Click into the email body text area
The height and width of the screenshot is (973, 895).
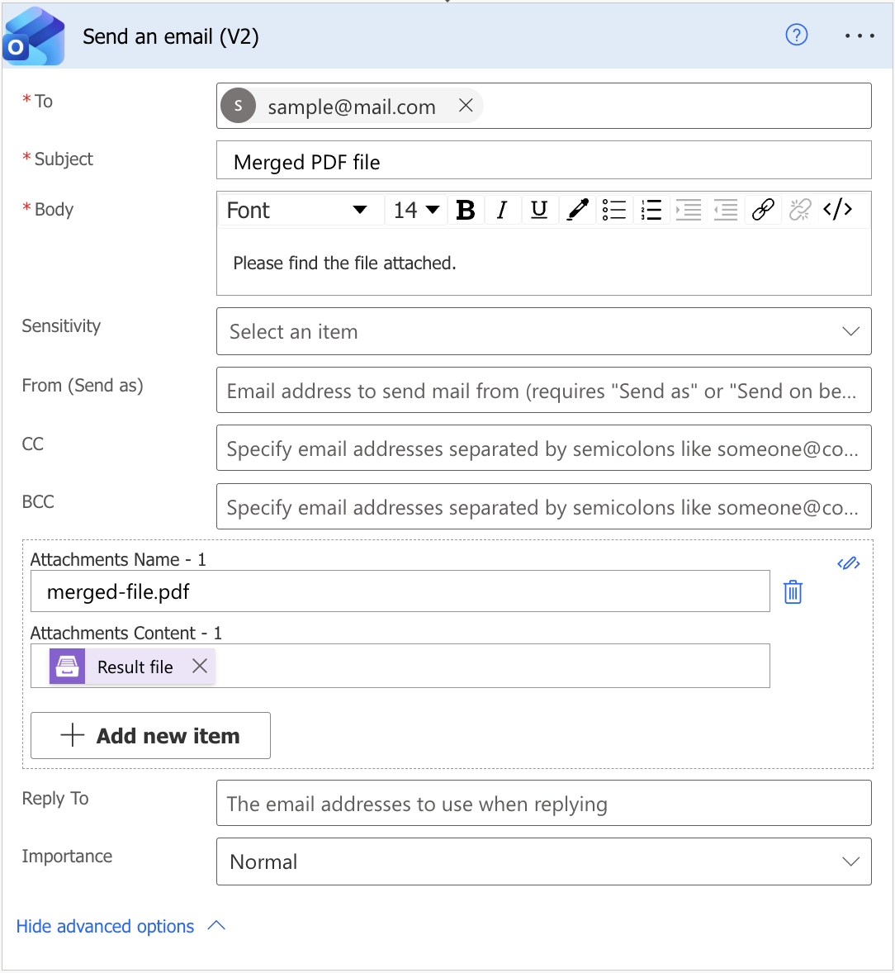(x=544, y=263)
